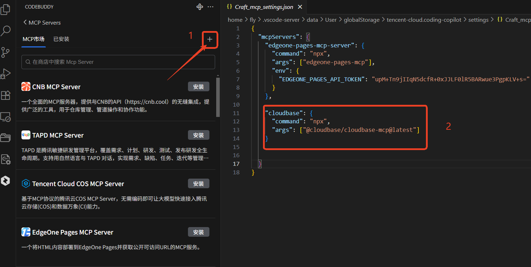Install the CNB MCP Server
This screenshot has height=267, width=531.
tap(198, 86)
